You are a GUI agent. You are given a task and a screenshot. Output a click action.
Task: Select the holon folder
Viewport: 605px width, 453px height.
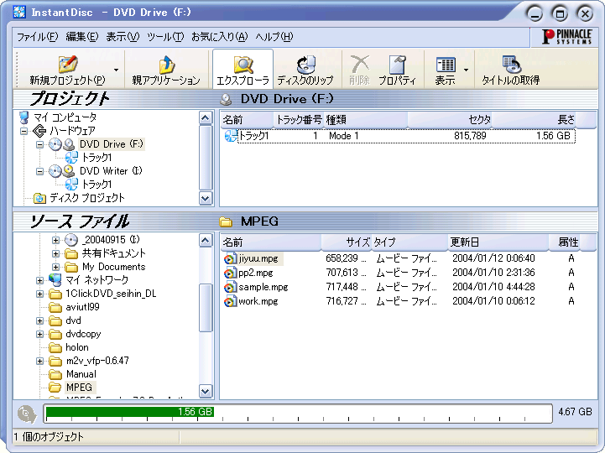click(77, 347)
